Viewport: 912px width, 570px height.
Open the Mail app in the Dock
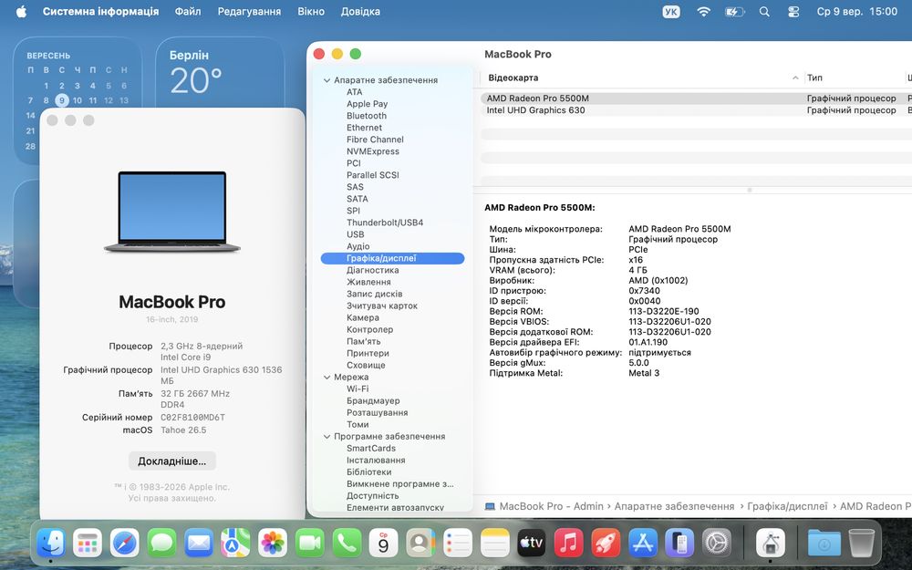[x=198, y=544]
